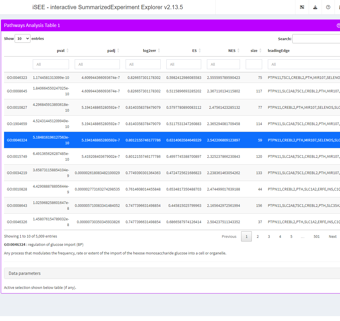Click the export/download icon in the header

315,7
